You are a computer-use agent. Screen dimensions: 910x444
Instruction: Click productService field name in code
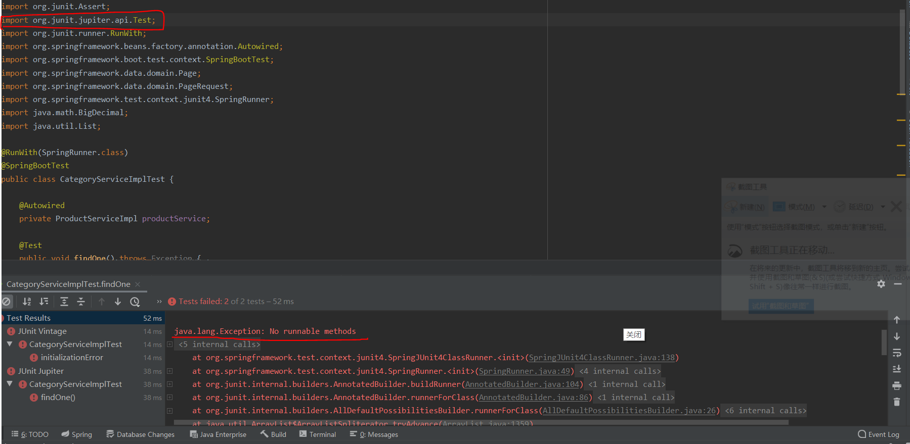174,219
